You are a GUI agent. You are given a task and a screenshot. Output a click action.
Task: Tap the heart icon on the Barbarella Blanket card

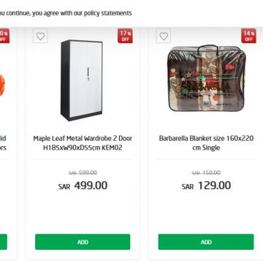tap(164, 36)
